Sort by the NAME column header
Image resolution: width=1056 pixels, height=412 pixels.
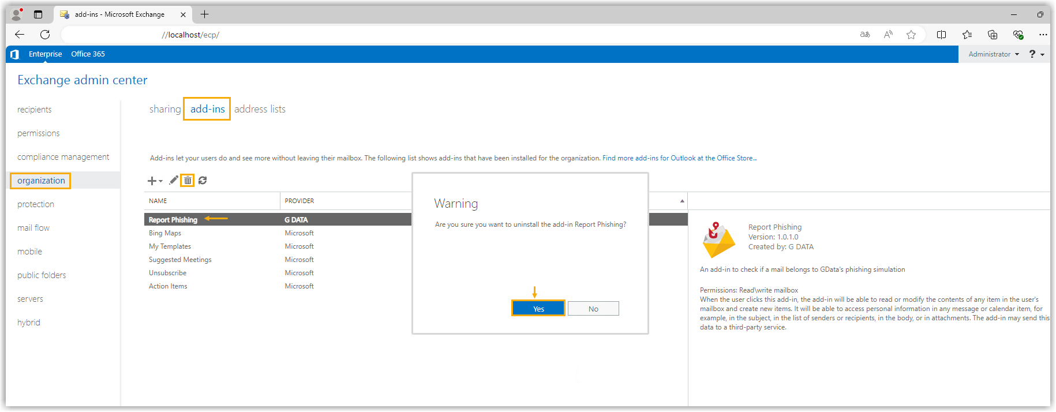point(158,201)
